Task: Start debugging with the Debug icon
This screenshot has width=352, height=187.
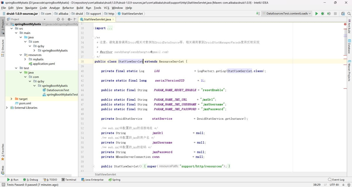Action: coord(322,14)
